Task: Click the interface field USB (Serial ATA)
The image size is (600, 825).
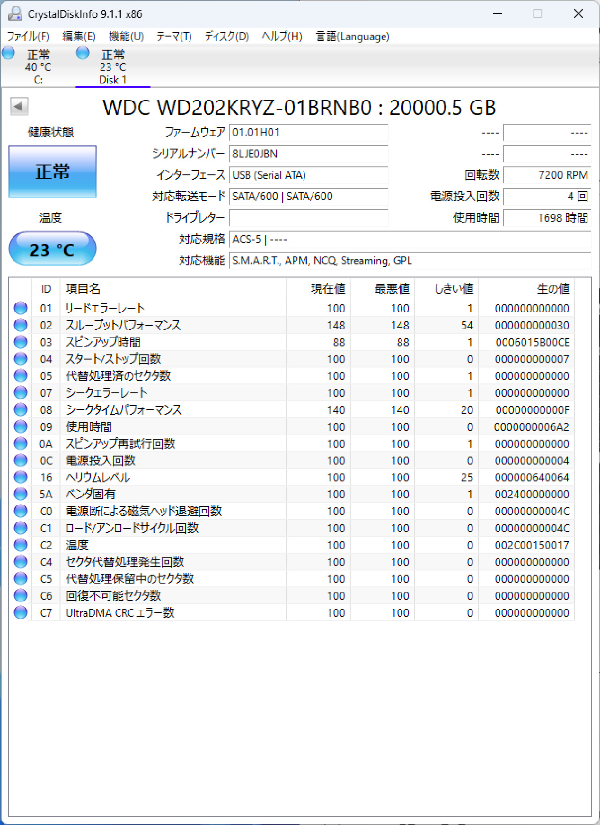Action: point(308,175)
